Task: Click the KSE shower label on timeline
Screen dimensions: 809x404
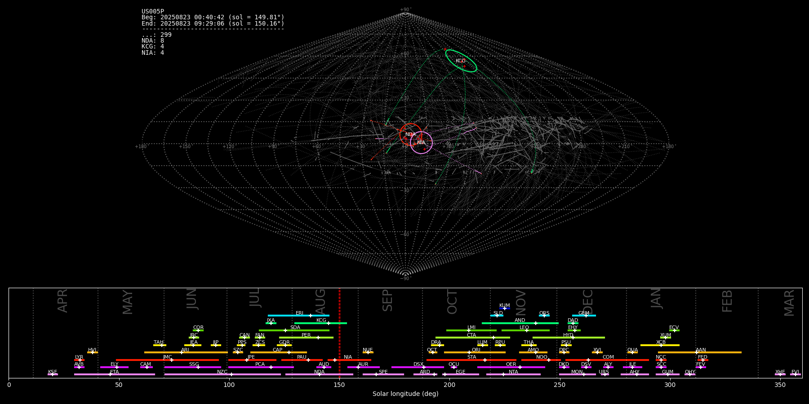Action: point(53,372)
